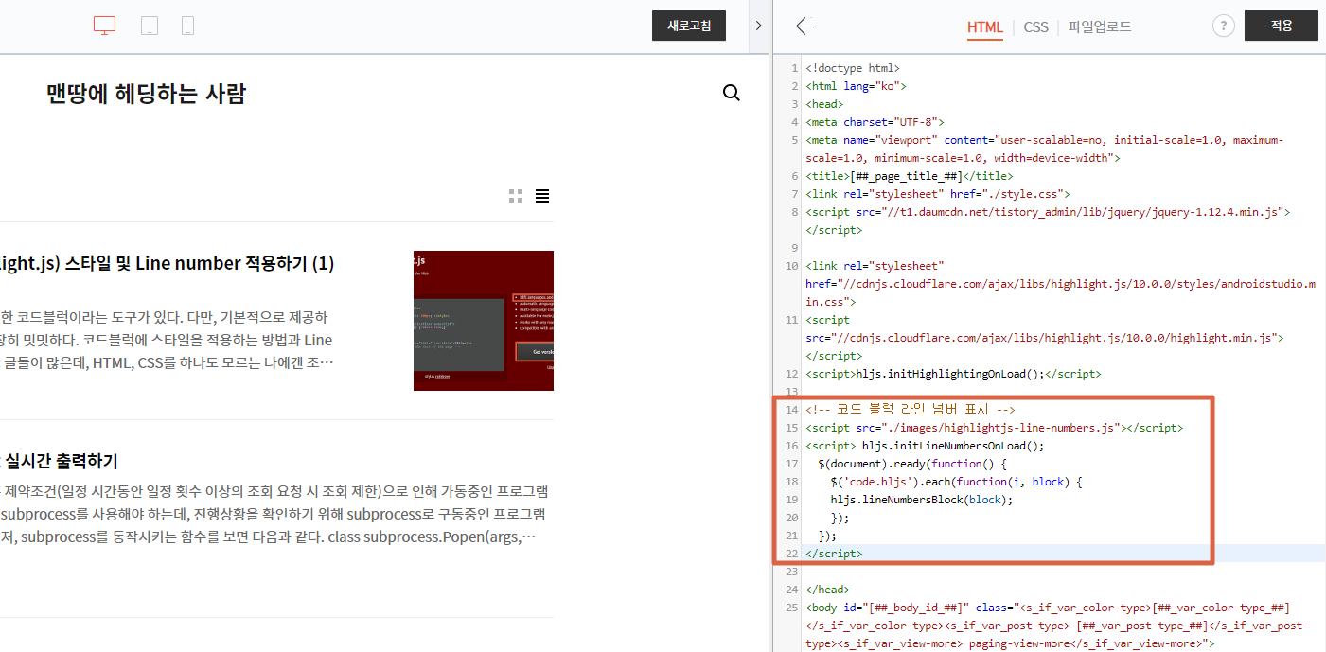Open post titled 실시간 출력하기
The height and width of the screenshot is (652, 1326).
pos(61,461)
